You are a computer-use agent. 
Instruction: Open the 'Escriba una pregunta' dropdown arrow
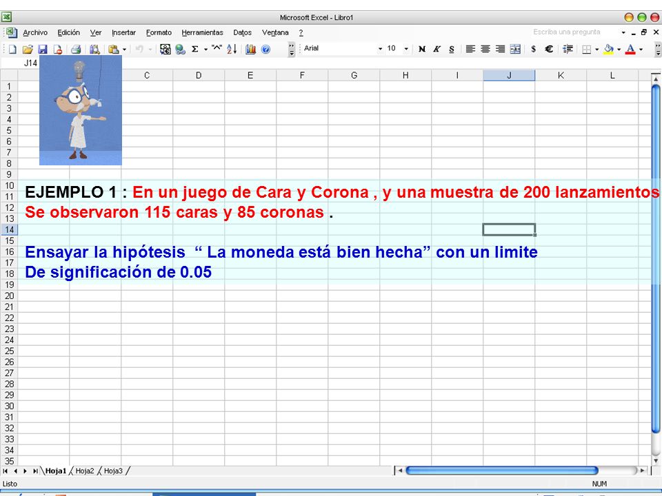(x=623, y=32)
